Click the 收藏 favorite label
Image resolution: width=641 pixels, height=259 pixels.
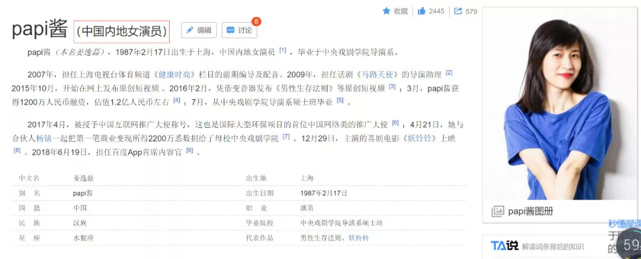(x=401, y=11)
